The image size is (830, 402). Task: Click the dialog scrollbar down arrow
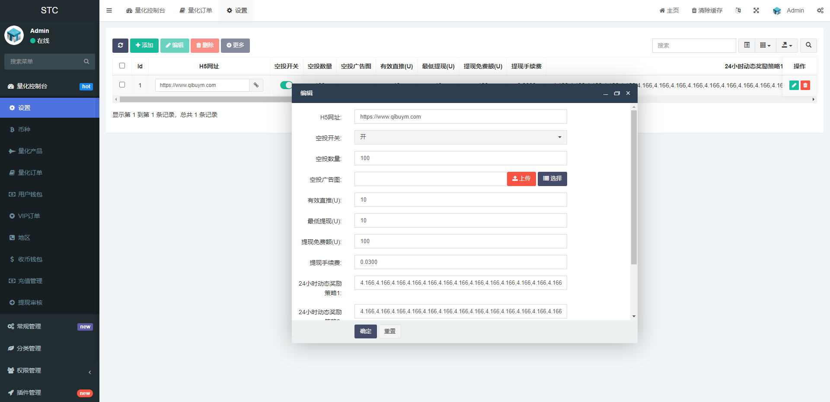point(634,316)
